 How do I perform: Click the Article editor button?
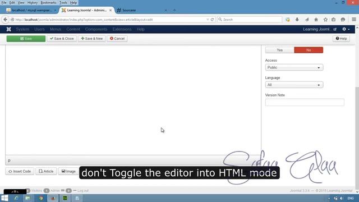coord(46,171)
